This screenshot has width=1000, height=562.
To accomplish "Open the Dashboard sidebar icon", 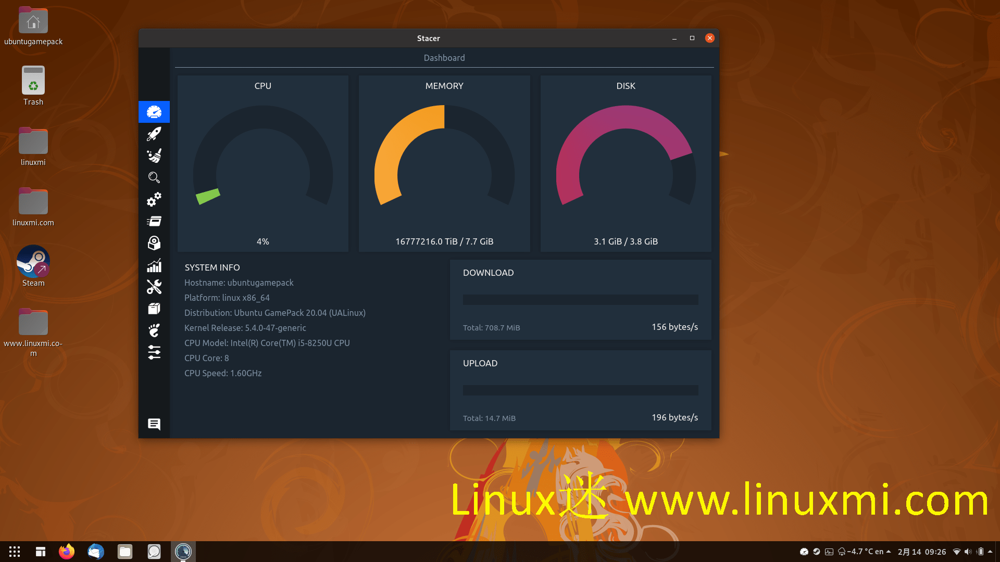I will [154, 112].
